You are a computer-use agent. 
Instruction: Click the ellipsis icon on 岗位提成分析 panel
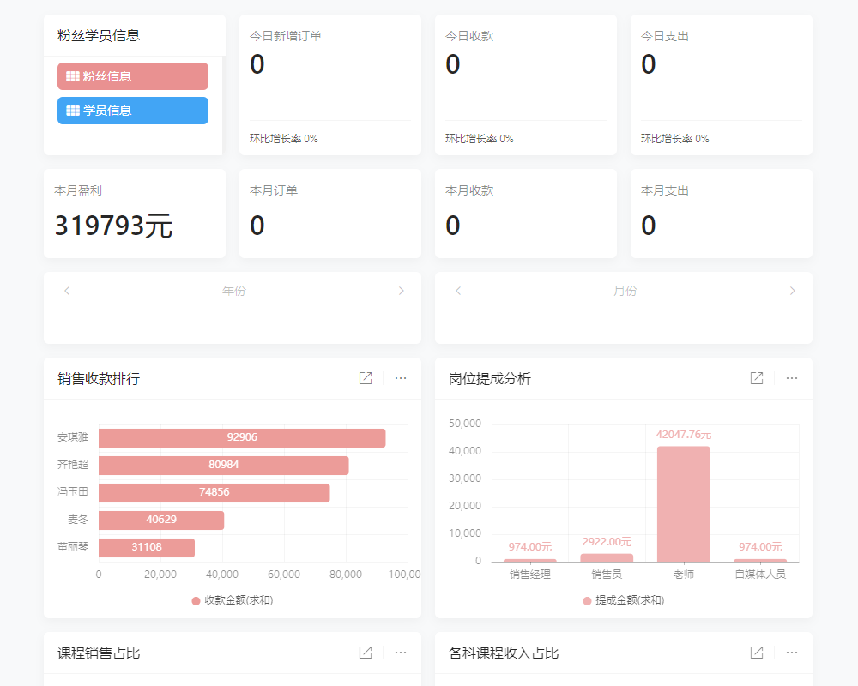[791, 377]
